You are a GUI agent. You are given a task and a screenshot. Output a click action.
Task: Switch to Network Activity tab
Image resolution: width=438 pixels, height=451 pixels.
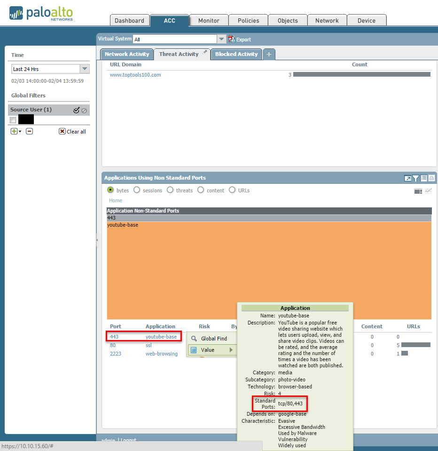pyautogui.click(x=127, y=54)
